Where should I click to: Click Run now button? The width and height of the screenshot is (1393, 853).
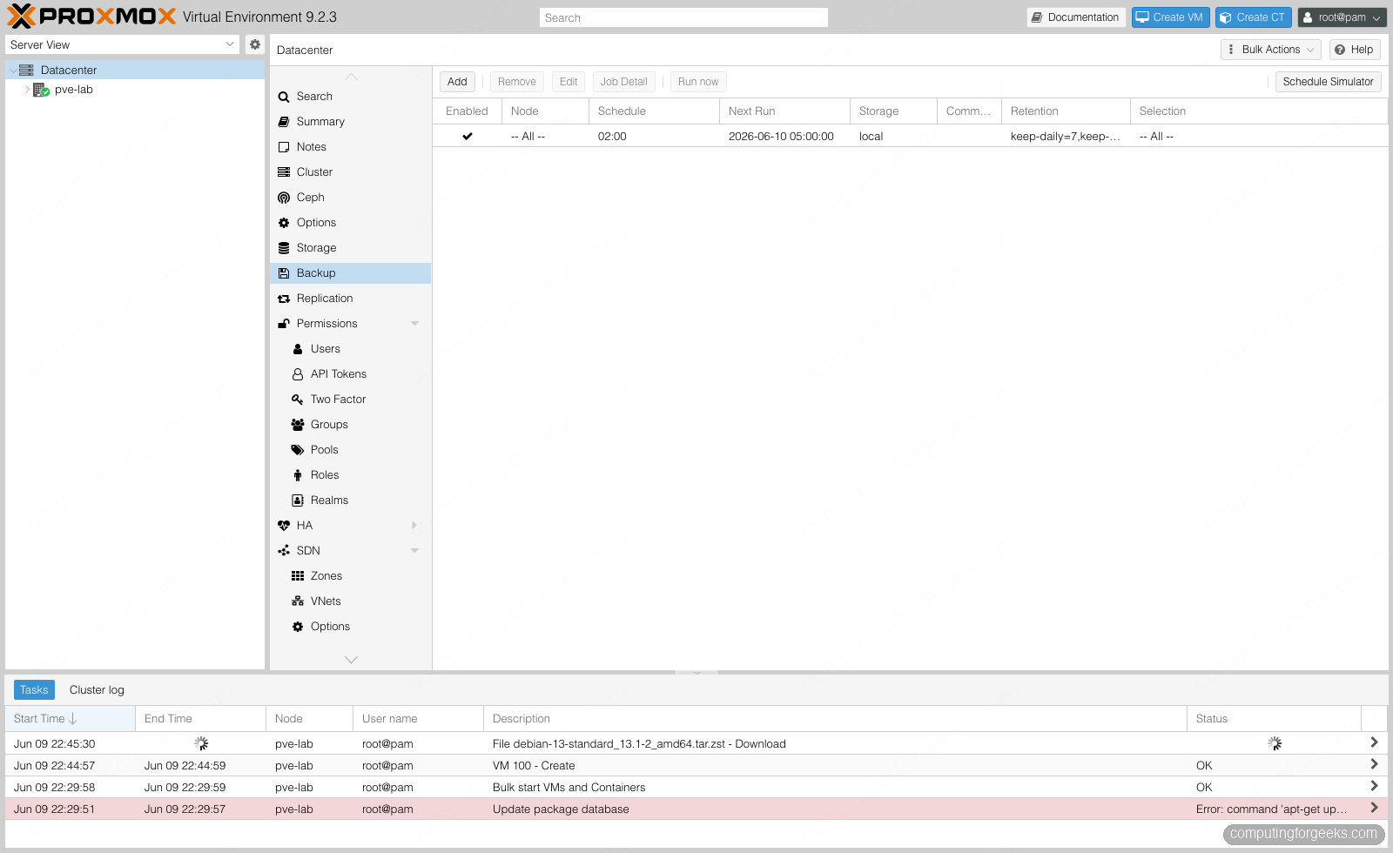[x=698, y=82]
